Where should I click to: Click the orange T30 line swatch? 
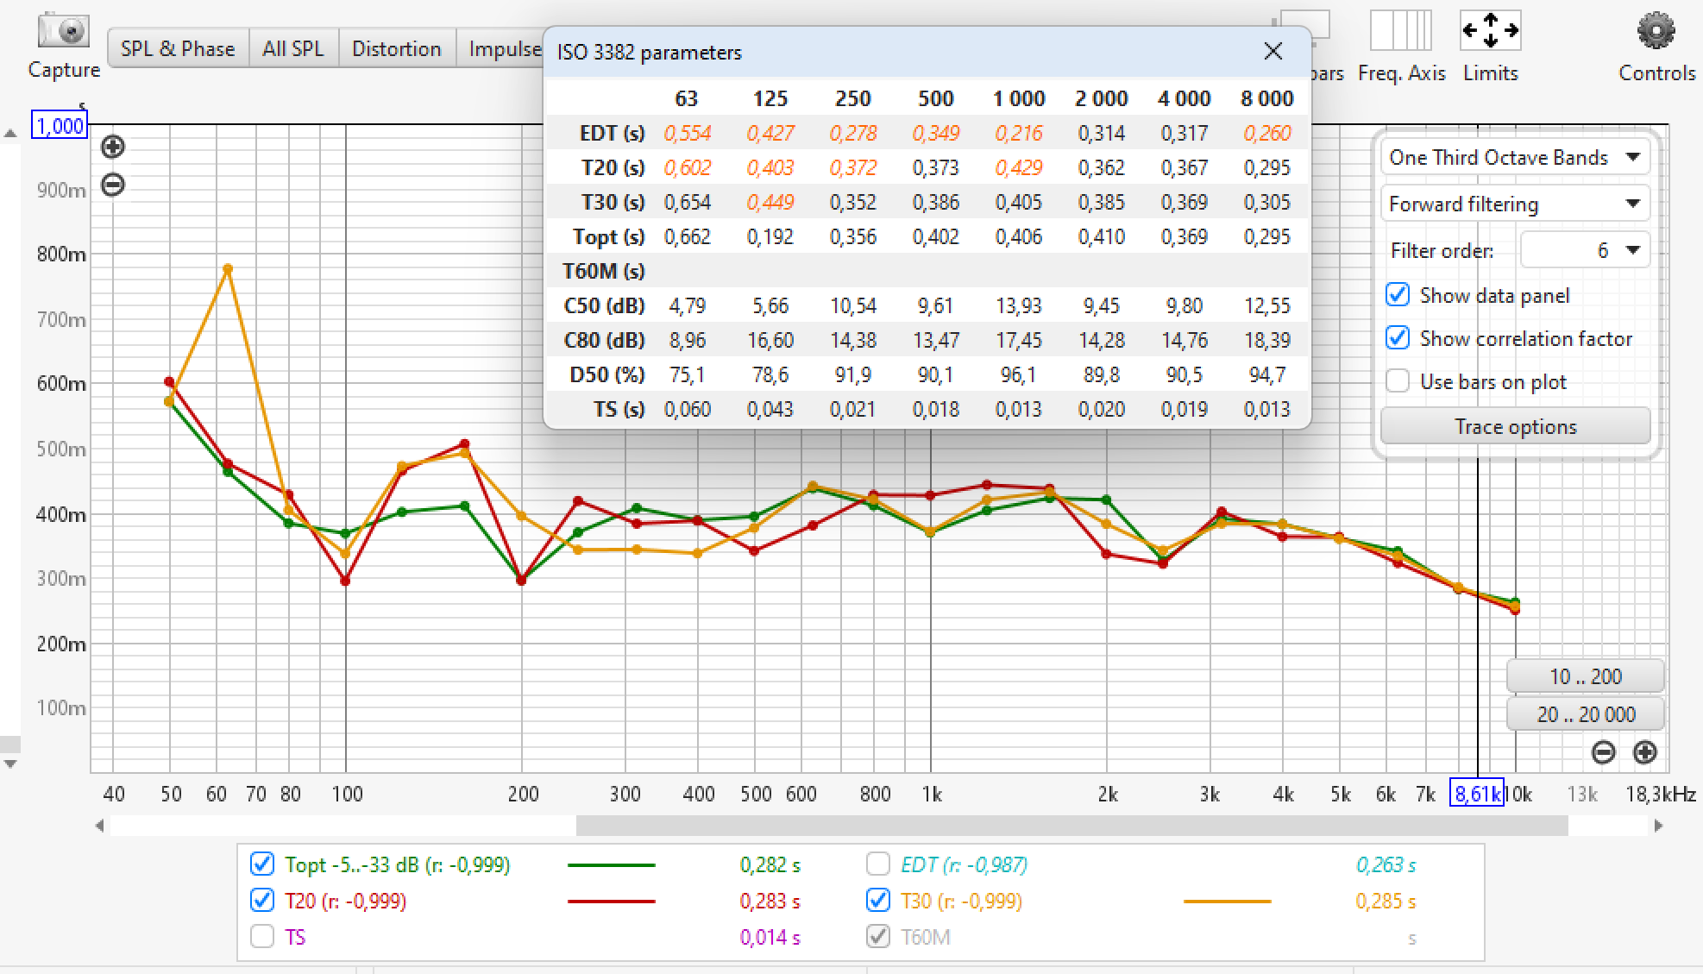point(1227,901)
